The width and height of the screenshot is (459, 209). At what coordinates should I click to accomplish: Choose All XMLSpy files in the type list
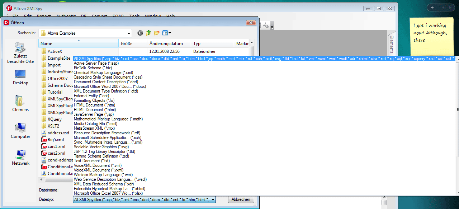click(264, 59)
